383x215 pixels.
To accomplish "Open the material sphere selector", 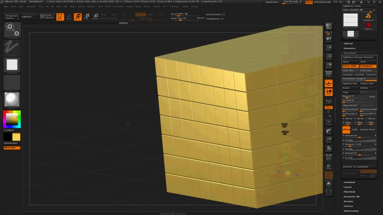I will (12, 99).
